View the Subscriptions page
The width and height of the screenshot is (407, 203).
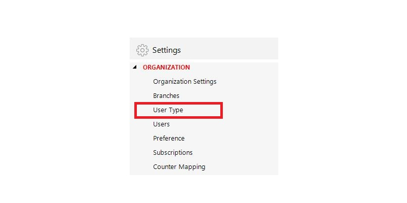click(173, 153)
